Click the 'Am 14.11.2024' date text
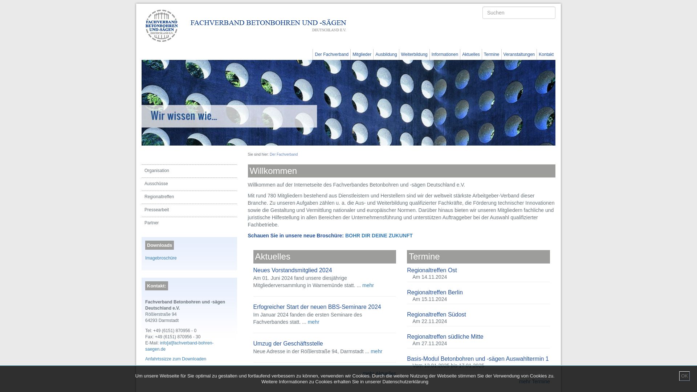 (x=429, y=277)
